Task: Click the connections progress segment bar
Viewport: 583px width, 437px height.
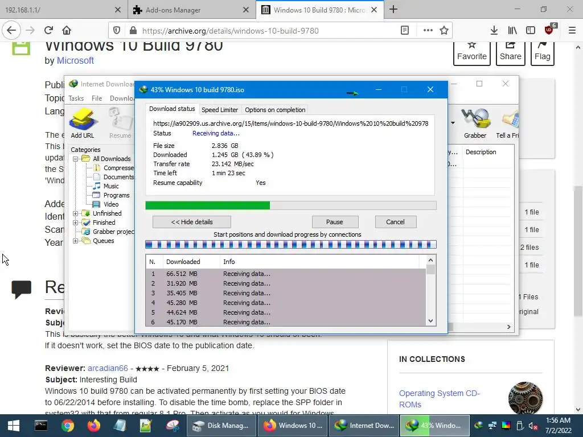Action: pyautogui.click(x=291, y=245)
